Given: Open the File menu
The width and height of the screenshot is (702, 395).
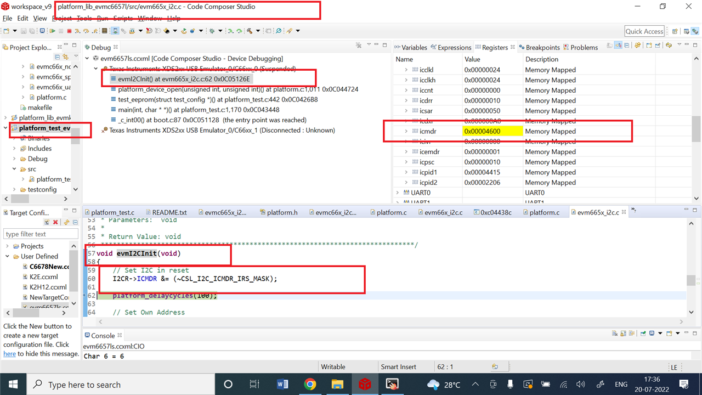Looking at the screenshot, I should tap(7, 18).
